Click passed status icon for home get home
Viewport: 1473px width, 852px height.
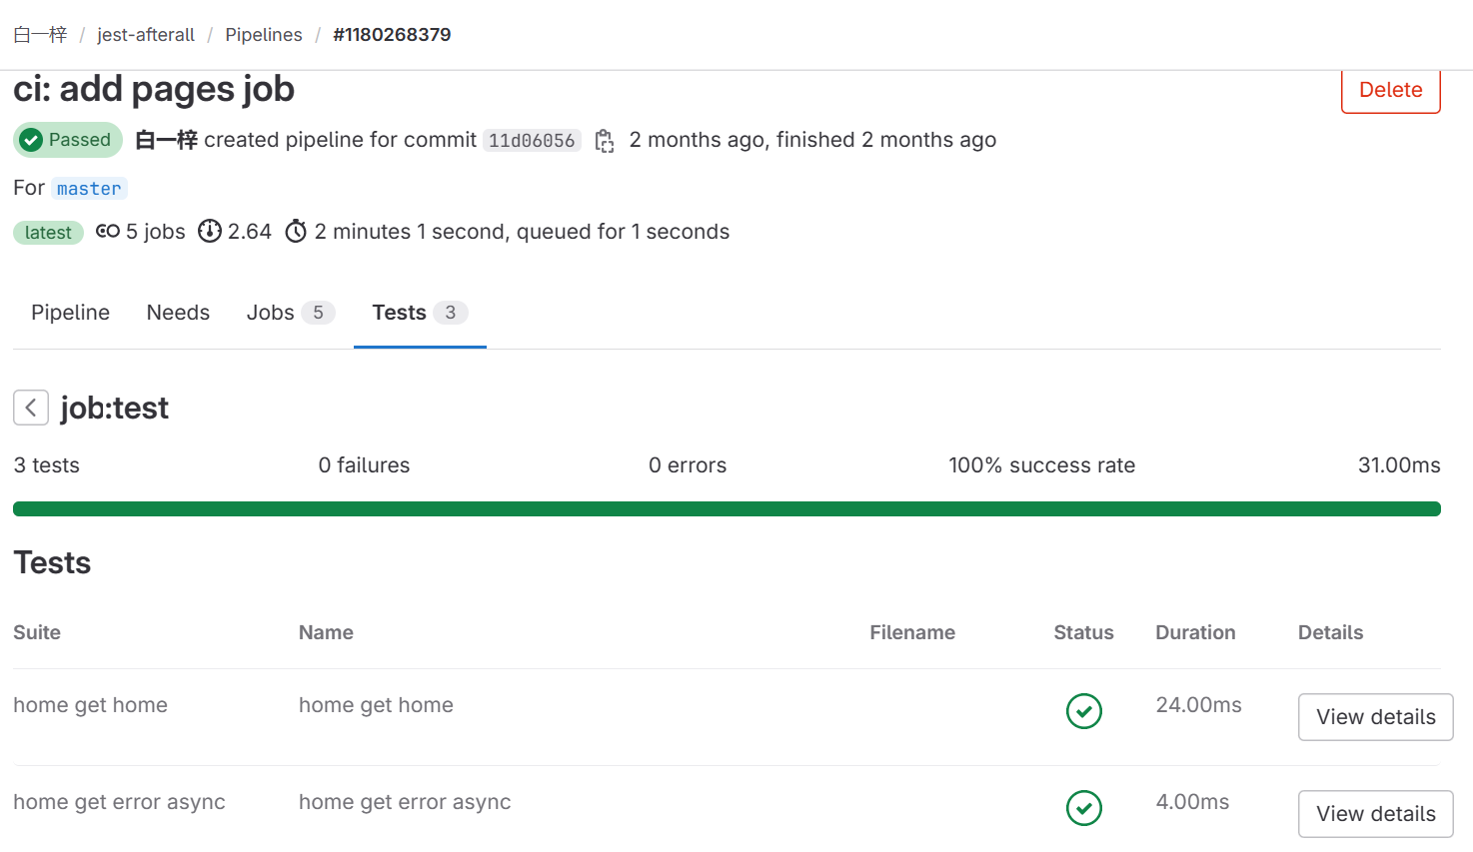1083,711
